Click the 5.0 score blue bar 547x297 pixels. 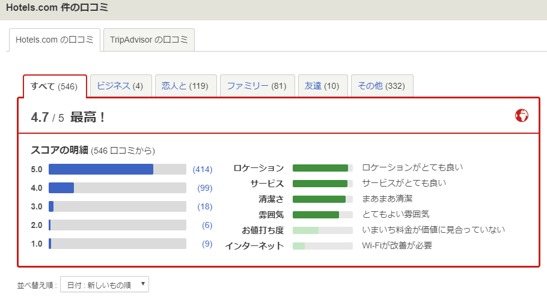(x=101, y=170)
